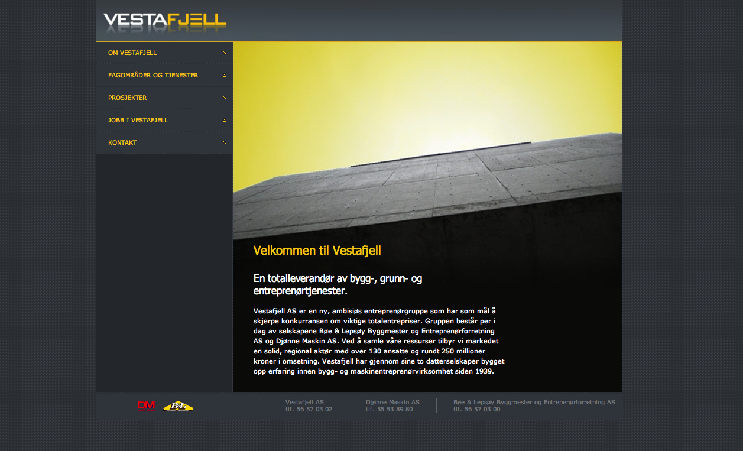Click the yellow B&L logo in footer
This screenshot has height=451, width=743.
click(x=178, y=406)
